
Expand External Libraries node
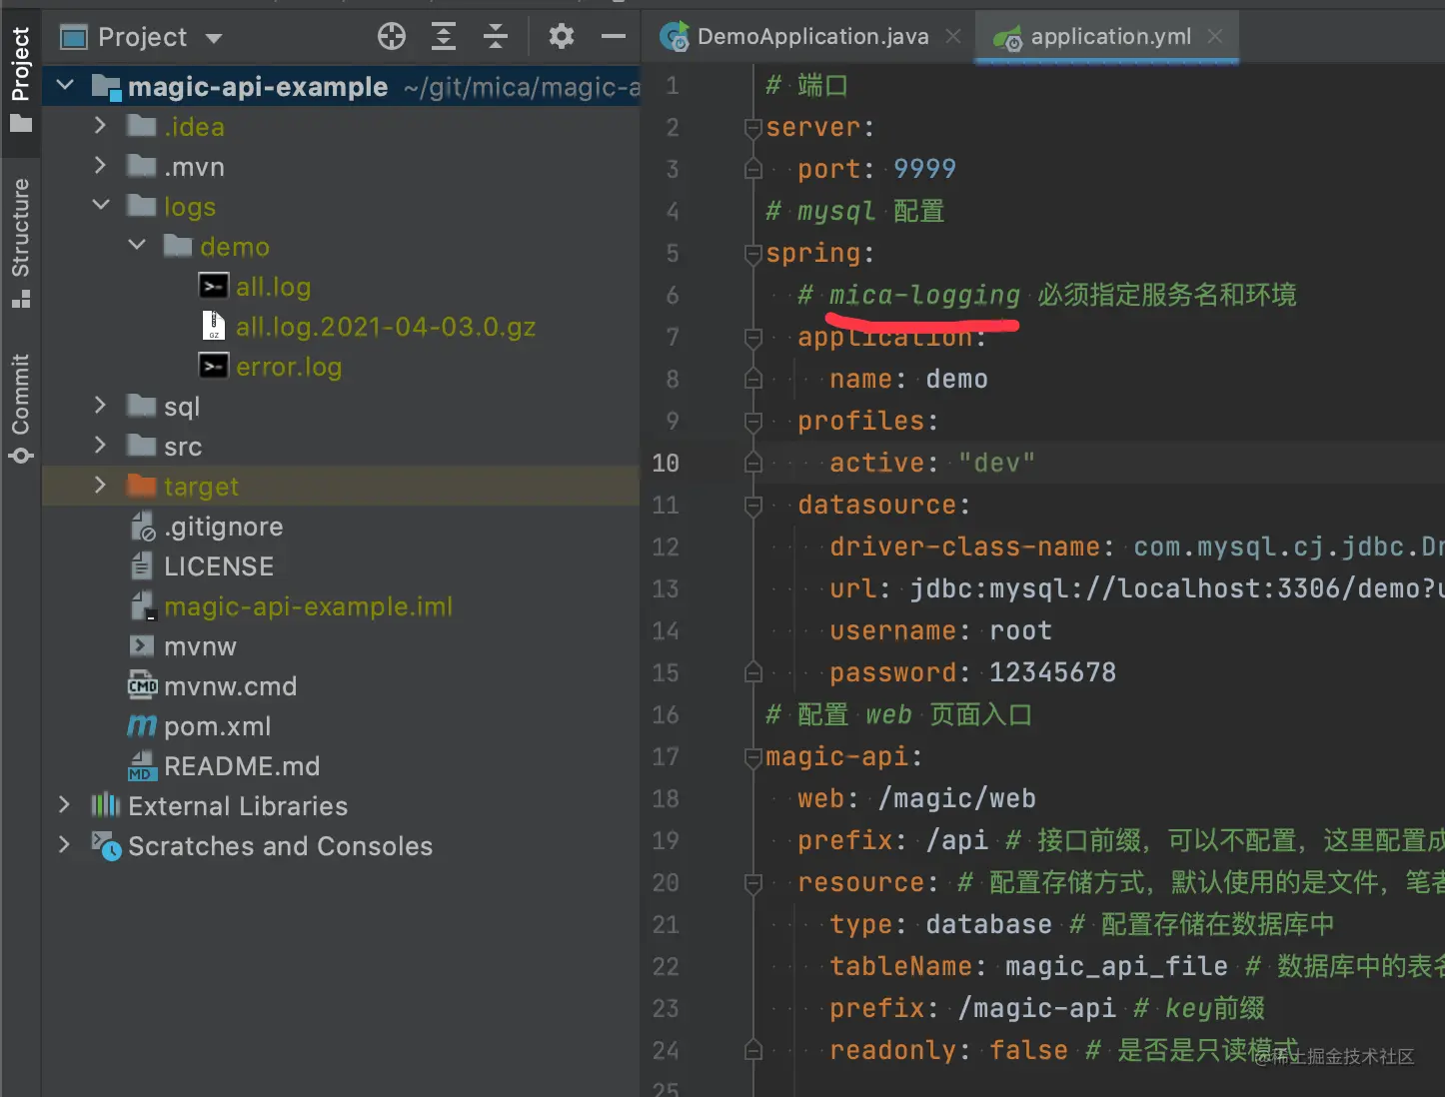click(65, 804)
